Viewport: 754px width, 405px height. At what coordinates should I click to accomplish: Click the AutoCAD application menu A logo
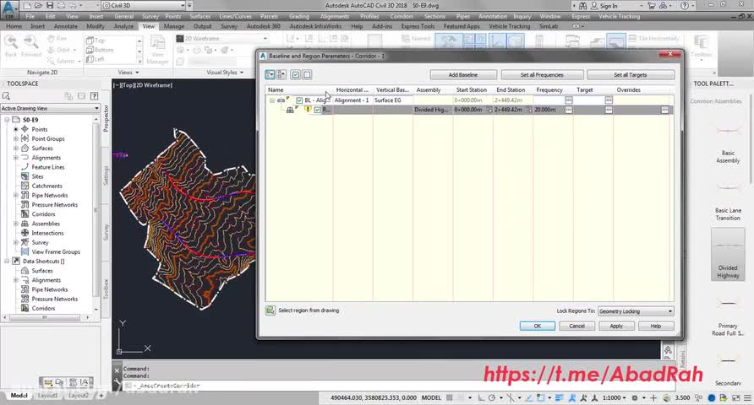coord(8,8)
